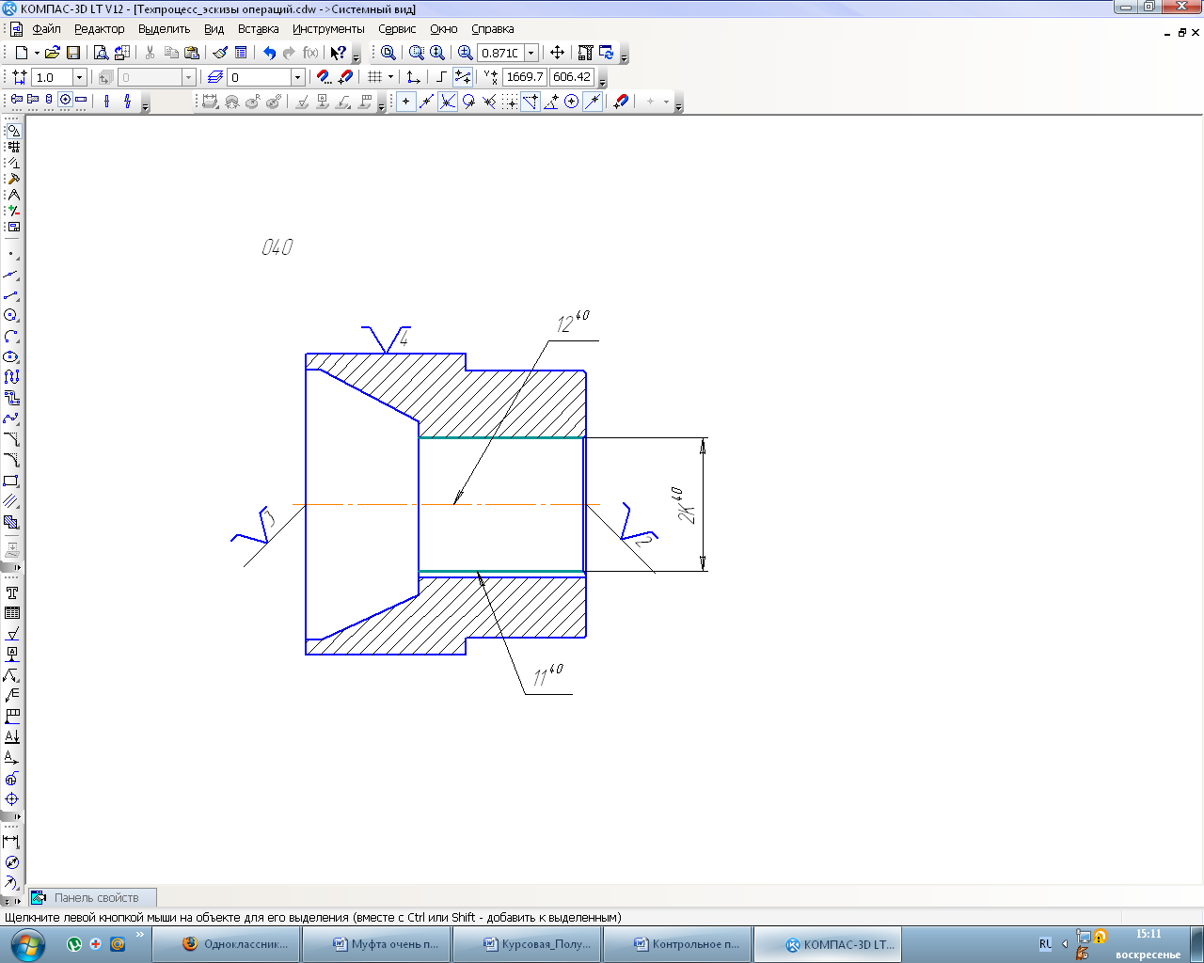
Task: Switch to Контрольное п... taskbar window
Action: (678, 944)
